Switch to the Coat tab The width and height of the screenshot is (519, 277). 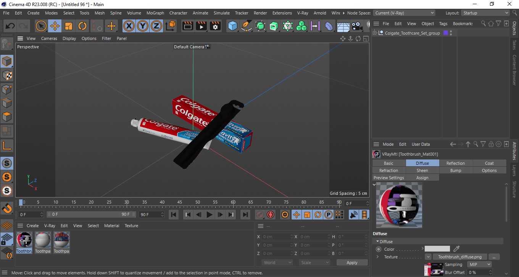[489, 163]
